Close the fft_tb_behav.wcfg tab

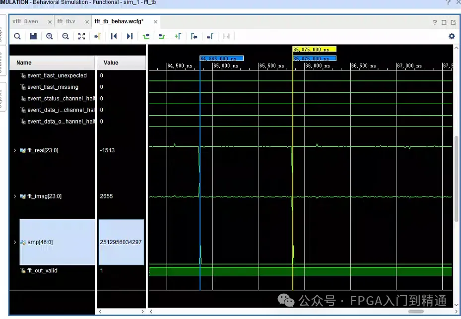155,22
